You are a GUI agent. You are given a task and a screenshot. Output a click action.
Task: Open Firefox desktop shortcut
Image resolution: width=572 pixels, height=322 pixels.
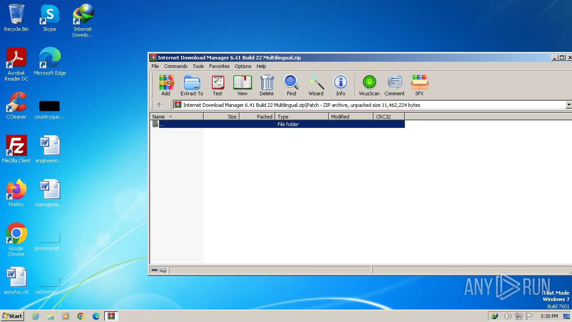click(x=16, y=193)
